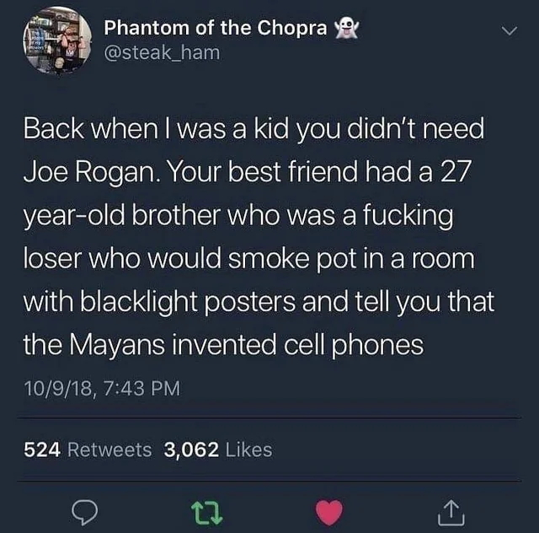This screenshot has height=533, width=539.
Task: Tap the green retweet arrows icon
Action: [x=206, y=513]
